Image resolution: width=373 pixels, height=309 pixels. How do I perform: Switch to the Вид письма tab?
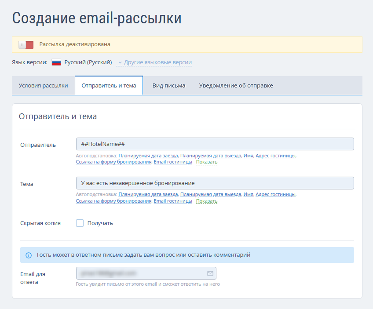click(x=168, y=86)
